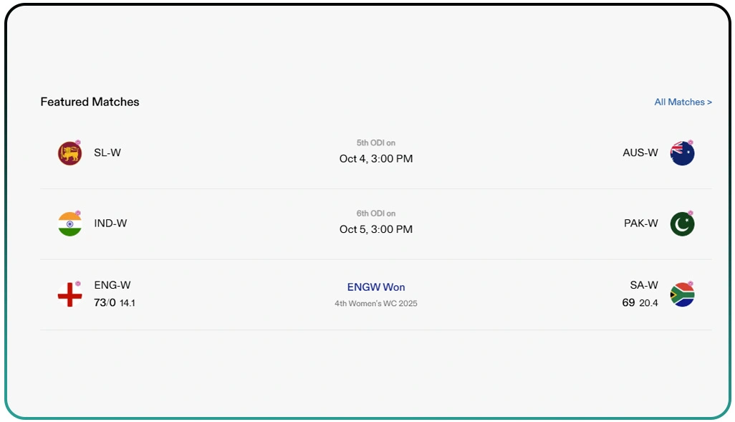The width and height of the screenshot is (735, 422).
Task: Click the Australia Women flag icon
Action: pyautogui.click(x=682, y=153)
